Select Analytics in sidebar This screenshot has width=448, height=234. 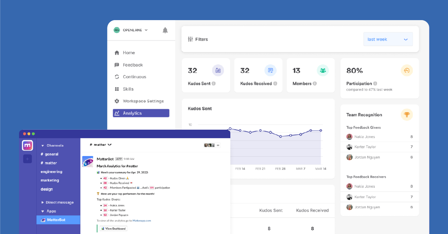point(141,113)
